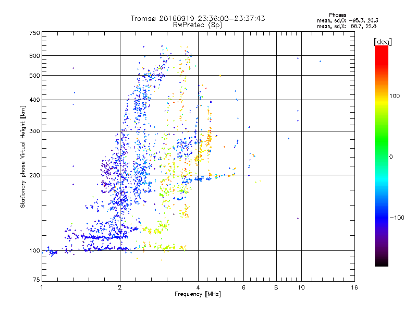
Task: Click the y-axis tick label '750'
Action: (x=35, y=33)
